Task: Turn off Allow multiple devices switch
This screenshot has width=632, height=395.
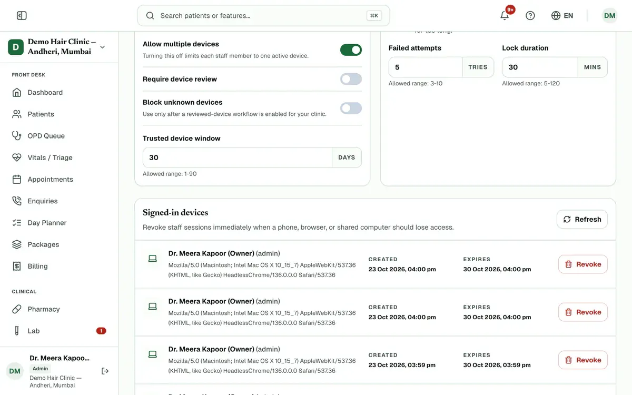Action: click(x=351, y=50)
